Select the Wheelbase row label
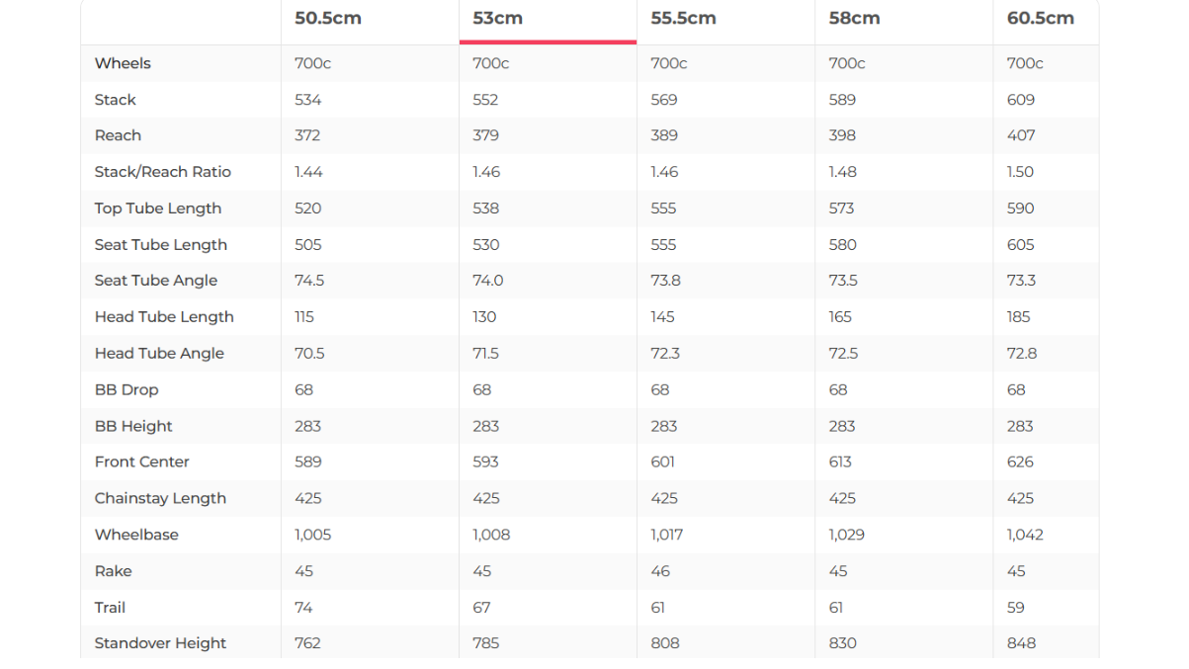Screen dimensions: 1189x669 (x=136, y=535)
